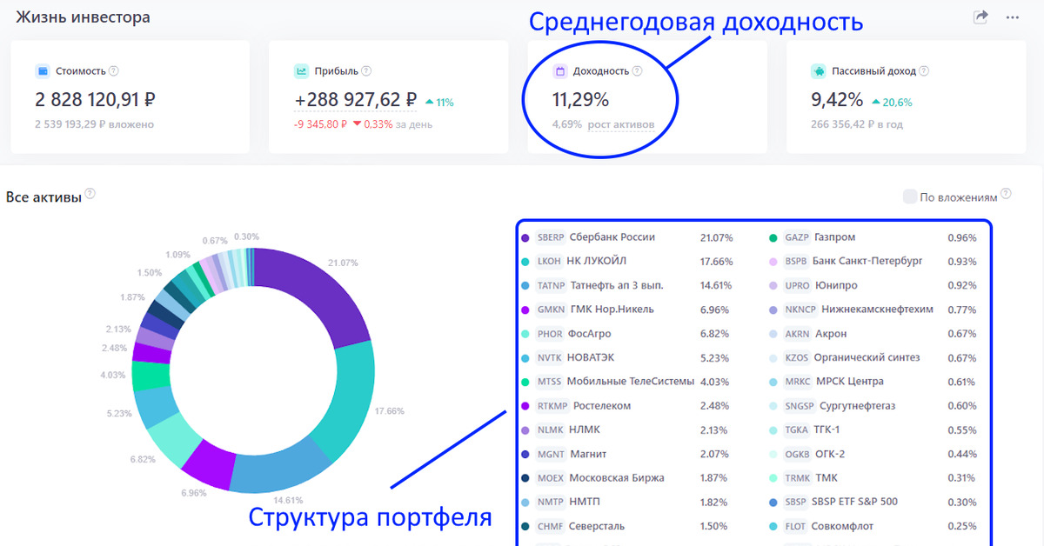The height and width of the screenshot is (546, 1044).
Task: Click the piggy bank icon beside Пассивный доход
Action: tap(819, 71)
